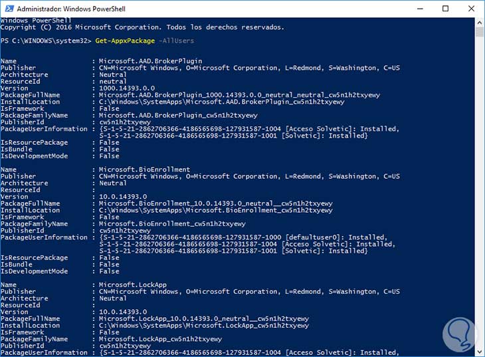The height and width of the screenshot is (357, 485).
Task: Minimize the PowerShell window
Action: click(420, 9)
